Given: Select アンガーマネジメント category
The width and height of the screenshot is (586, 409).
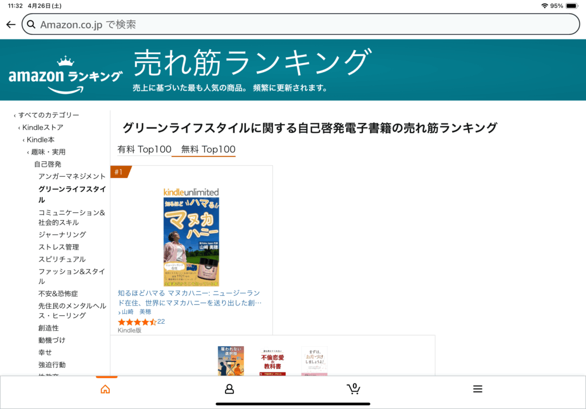Looking at the screenshot, I should point(72,176).
